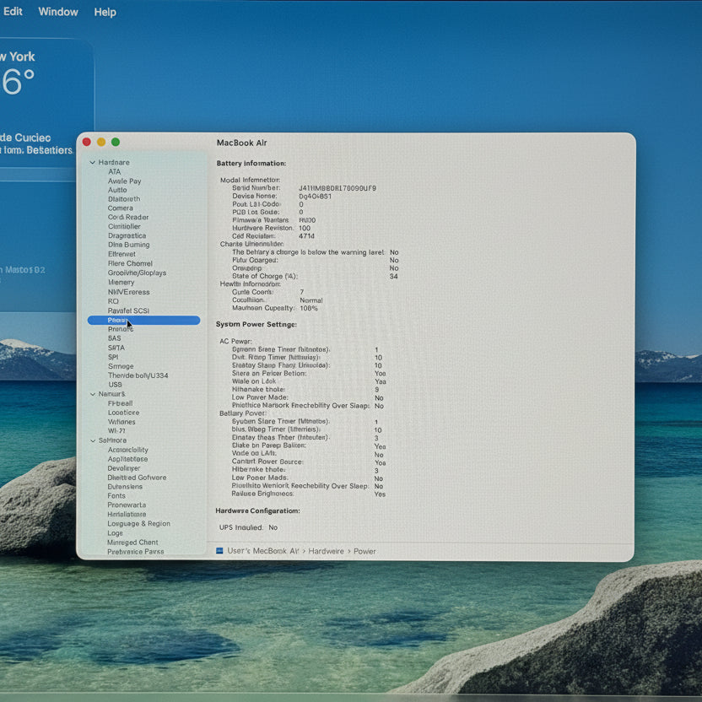Click the green full-screen button of the window
The width and height of the screenshot is (702, 702).
click(x=115, y=142)
